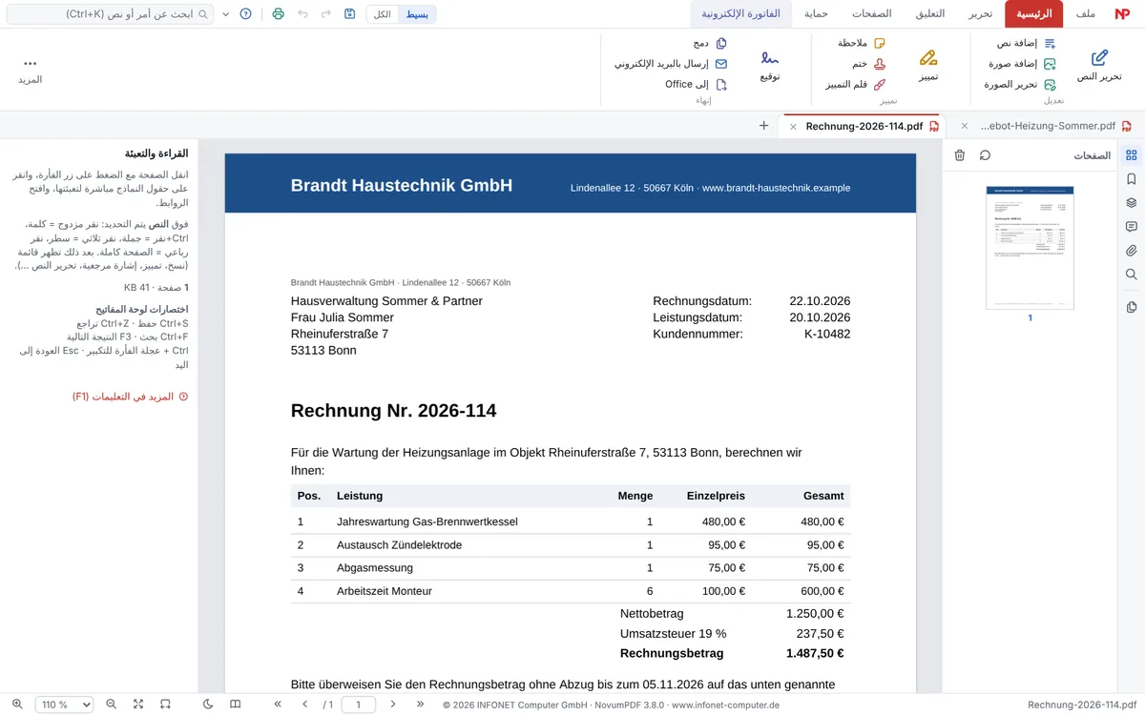Rotate the page using the rotate icon
This screenshot has width=1145, height=715.
tap(985, 155)
